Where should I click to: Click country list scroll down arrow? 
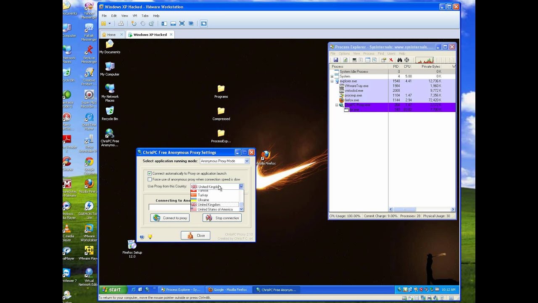click(x=241, y=209)
